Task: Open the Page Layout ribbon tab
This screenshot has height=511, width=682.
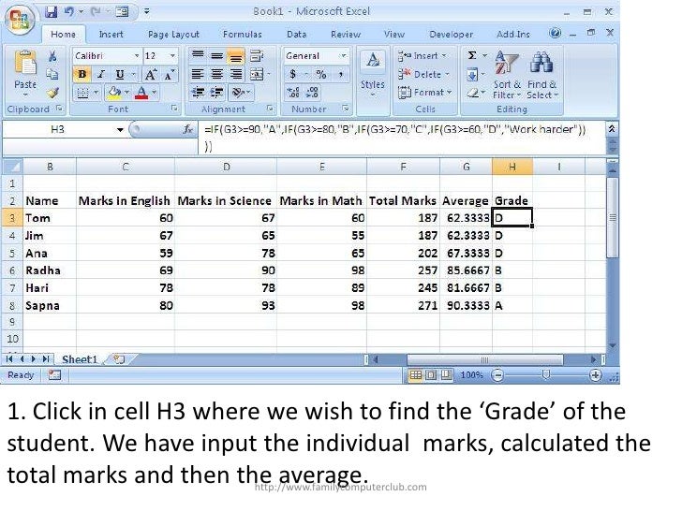Action: [173, 35]
